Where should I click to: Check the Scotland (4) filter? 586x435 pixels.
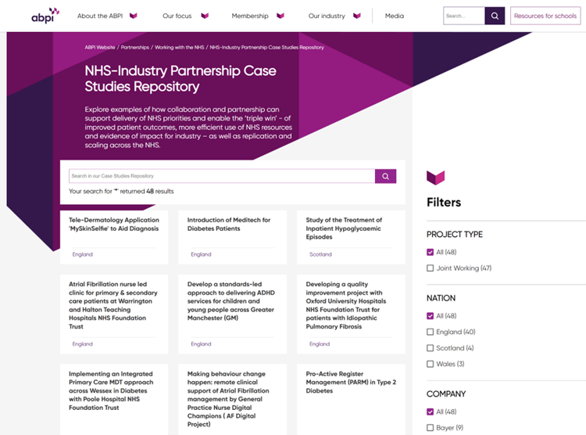[431, 348]
